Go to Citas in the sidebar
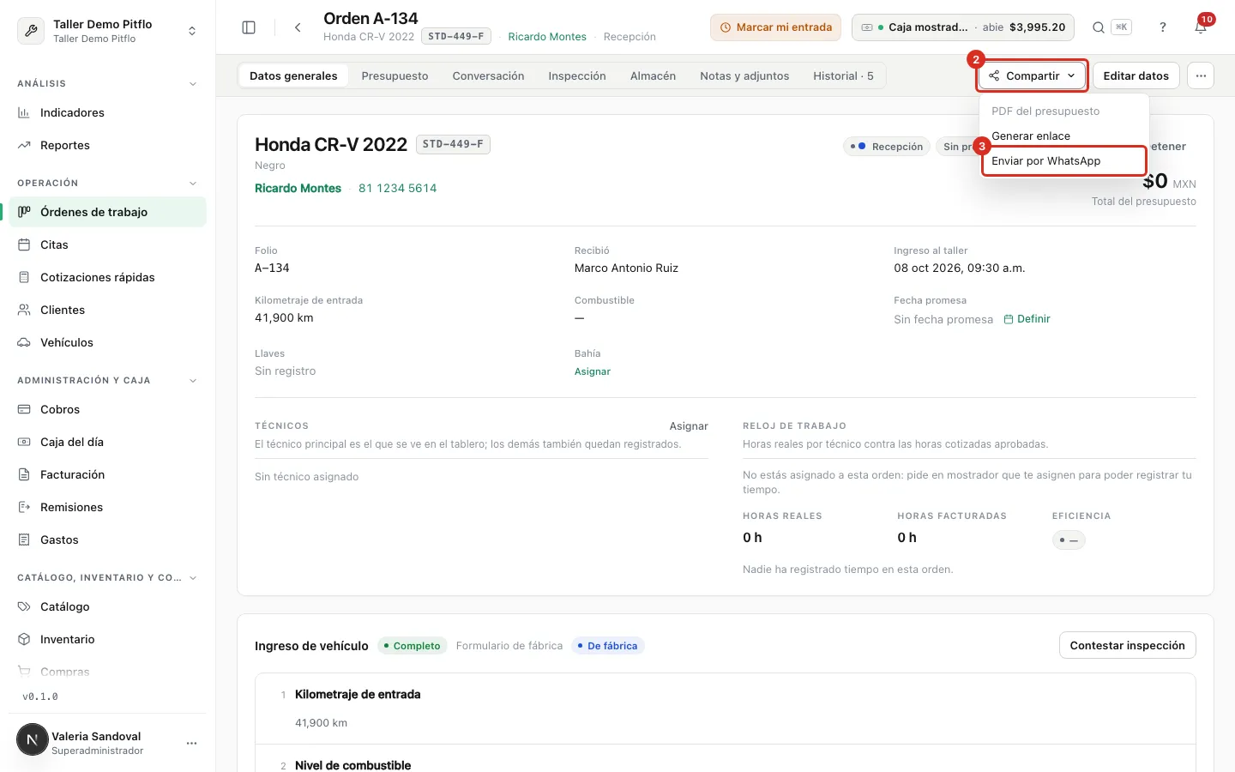This screenshot has width=1235, height=772. 107,244
